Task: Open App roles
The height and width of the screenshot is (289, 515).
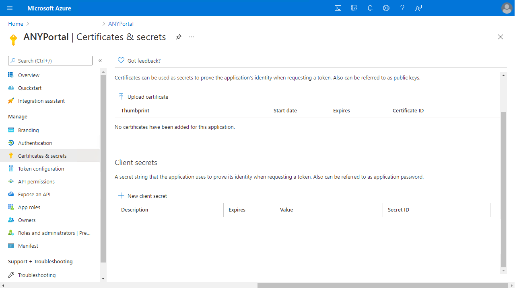Action: click(29, 207)
